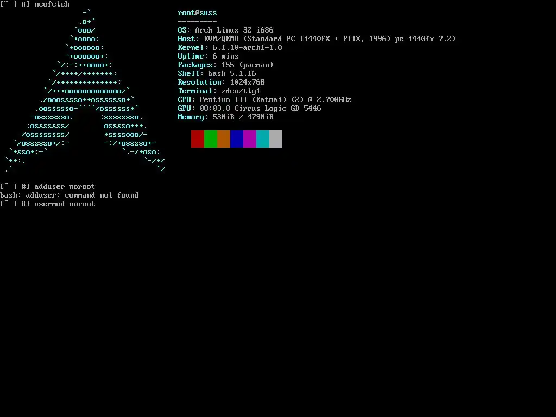Image resolution: width=556 pixels, height=417 pixels.
Task: Click the 'Terminal: /dev/tty1' line
Action: point(219,91)
